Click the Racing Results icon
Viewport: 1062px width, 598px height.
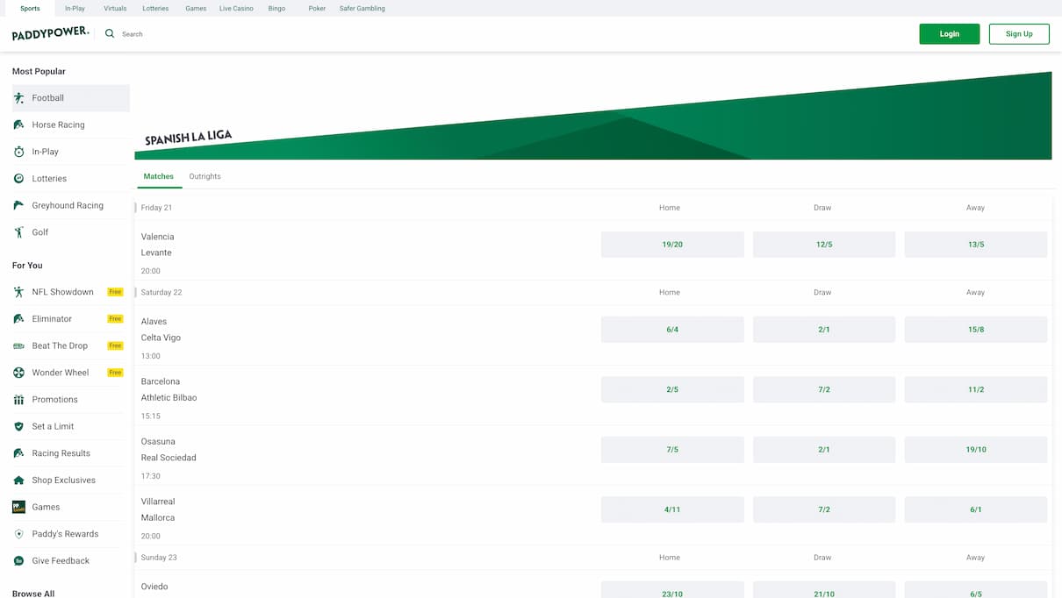tap(18, 453)
